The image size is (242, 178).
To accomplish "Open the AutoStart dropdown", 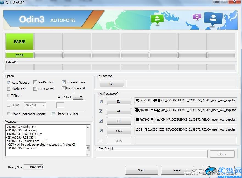I will coord(78,97).
